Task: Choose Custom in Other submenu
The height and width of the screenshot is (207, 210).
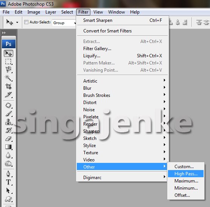Action: (x=186, y=167)
